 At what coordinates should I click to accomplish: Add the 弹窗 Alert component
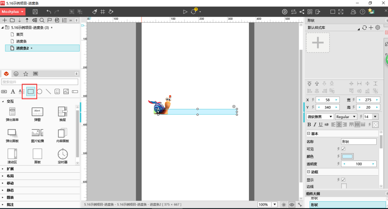pos(37,114)
